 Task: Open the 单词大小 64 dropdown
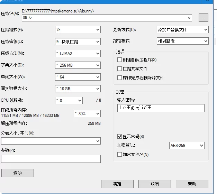[78, 77]
